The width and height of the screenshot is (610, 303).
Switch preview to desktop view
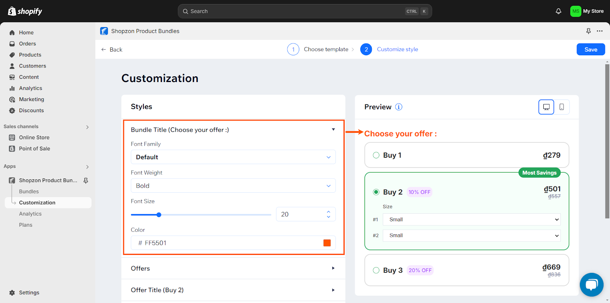pos(546,107)
